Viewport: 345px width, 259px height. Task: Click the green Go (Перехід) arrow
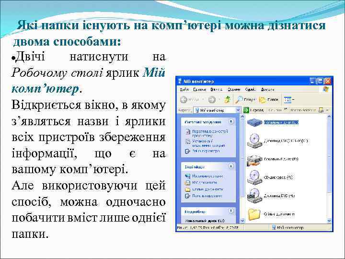(246, 110)
